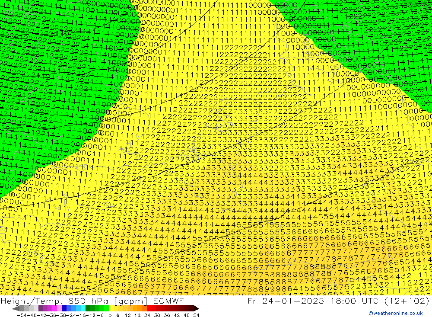Click the gray left arrow cap of the color legend
Screen dimensions: 432x317
[x=16, y=308]
